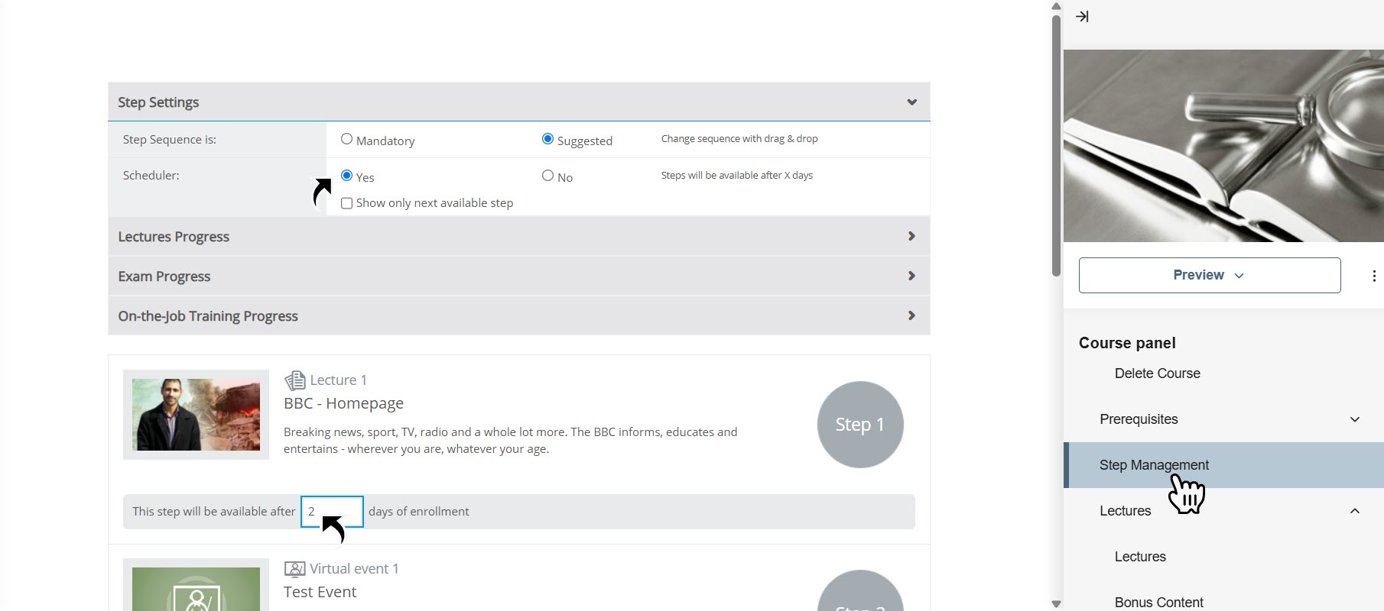This screenshot has width=1384, height=611.
Task: Click the Step 1 circle badge
Action: (859, 425)
